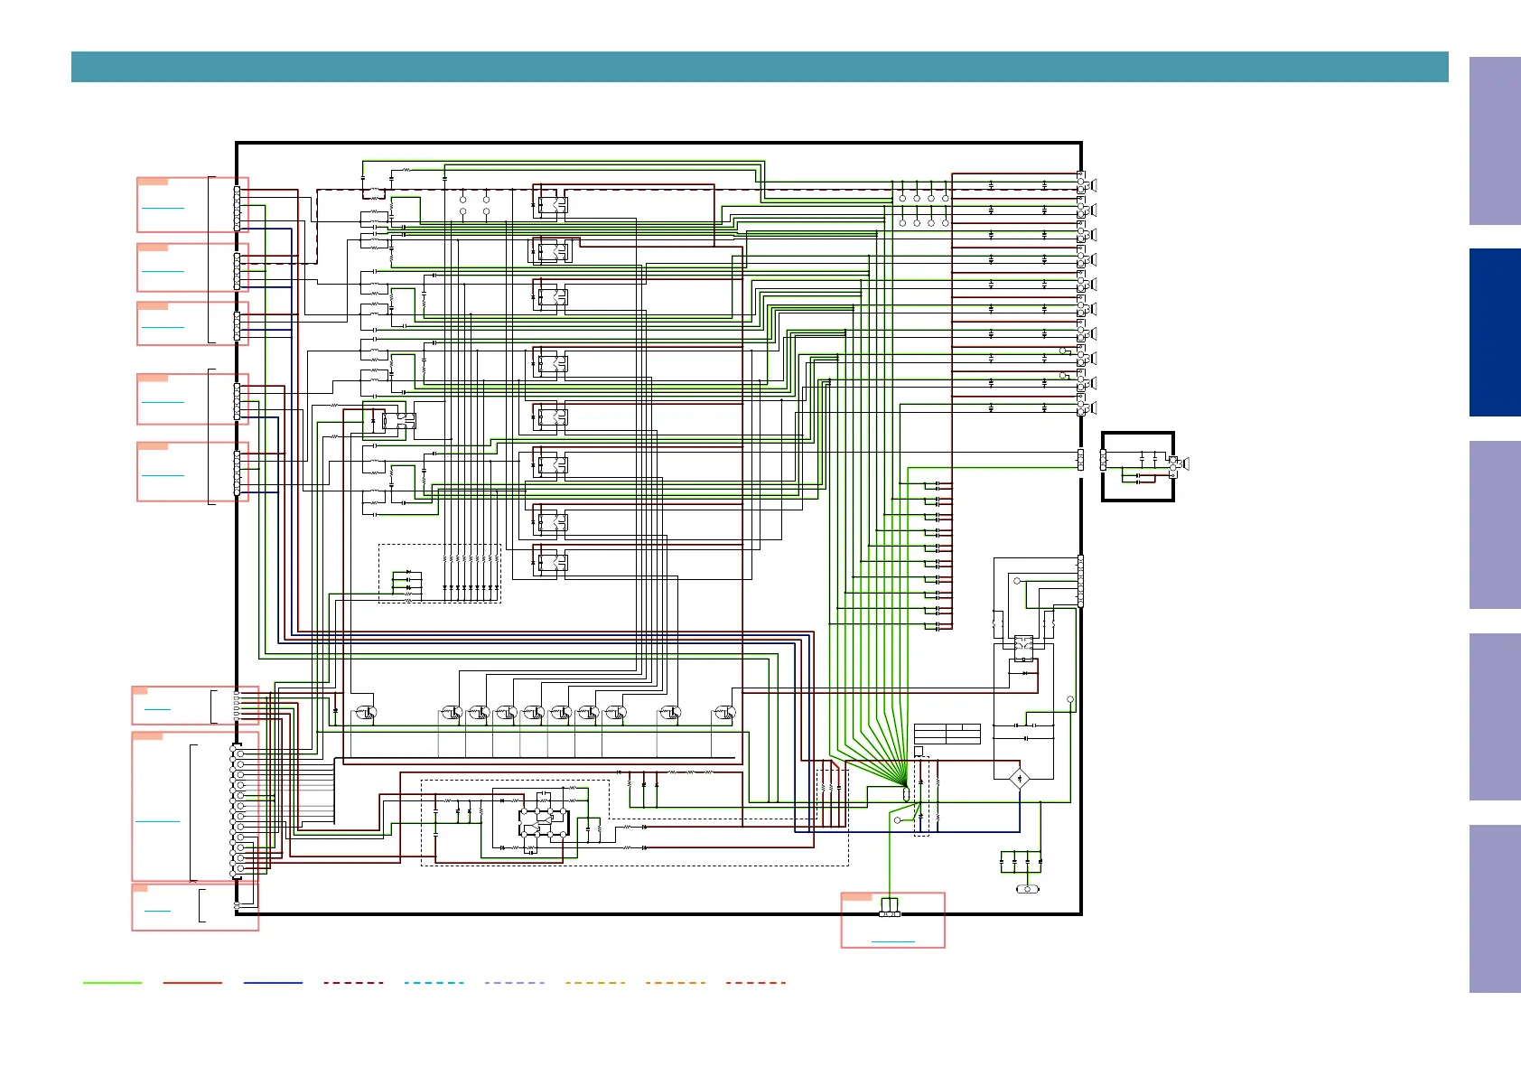Click the topmost speaker symbol on right edge
1521x1076 pixels.
click(1092, 185)
